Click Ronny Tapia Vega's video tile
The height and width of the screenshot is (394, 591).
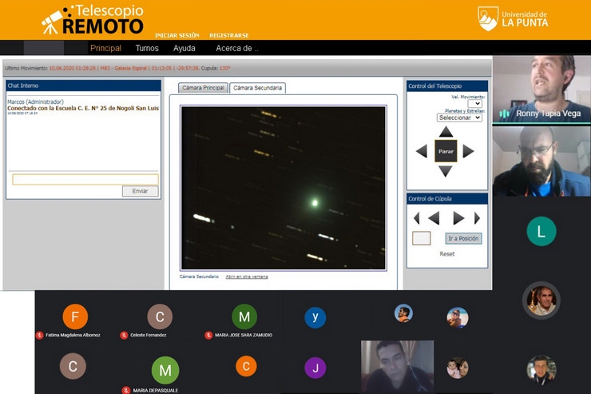tap(541, 89)
